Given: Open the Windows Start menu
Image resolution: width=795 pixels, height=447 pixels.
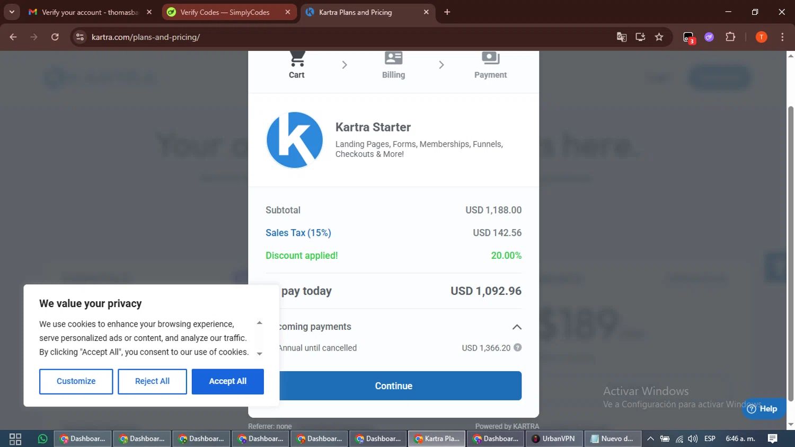Looking at the screenshot, I should pyautogui.click(x=15, y=439).
